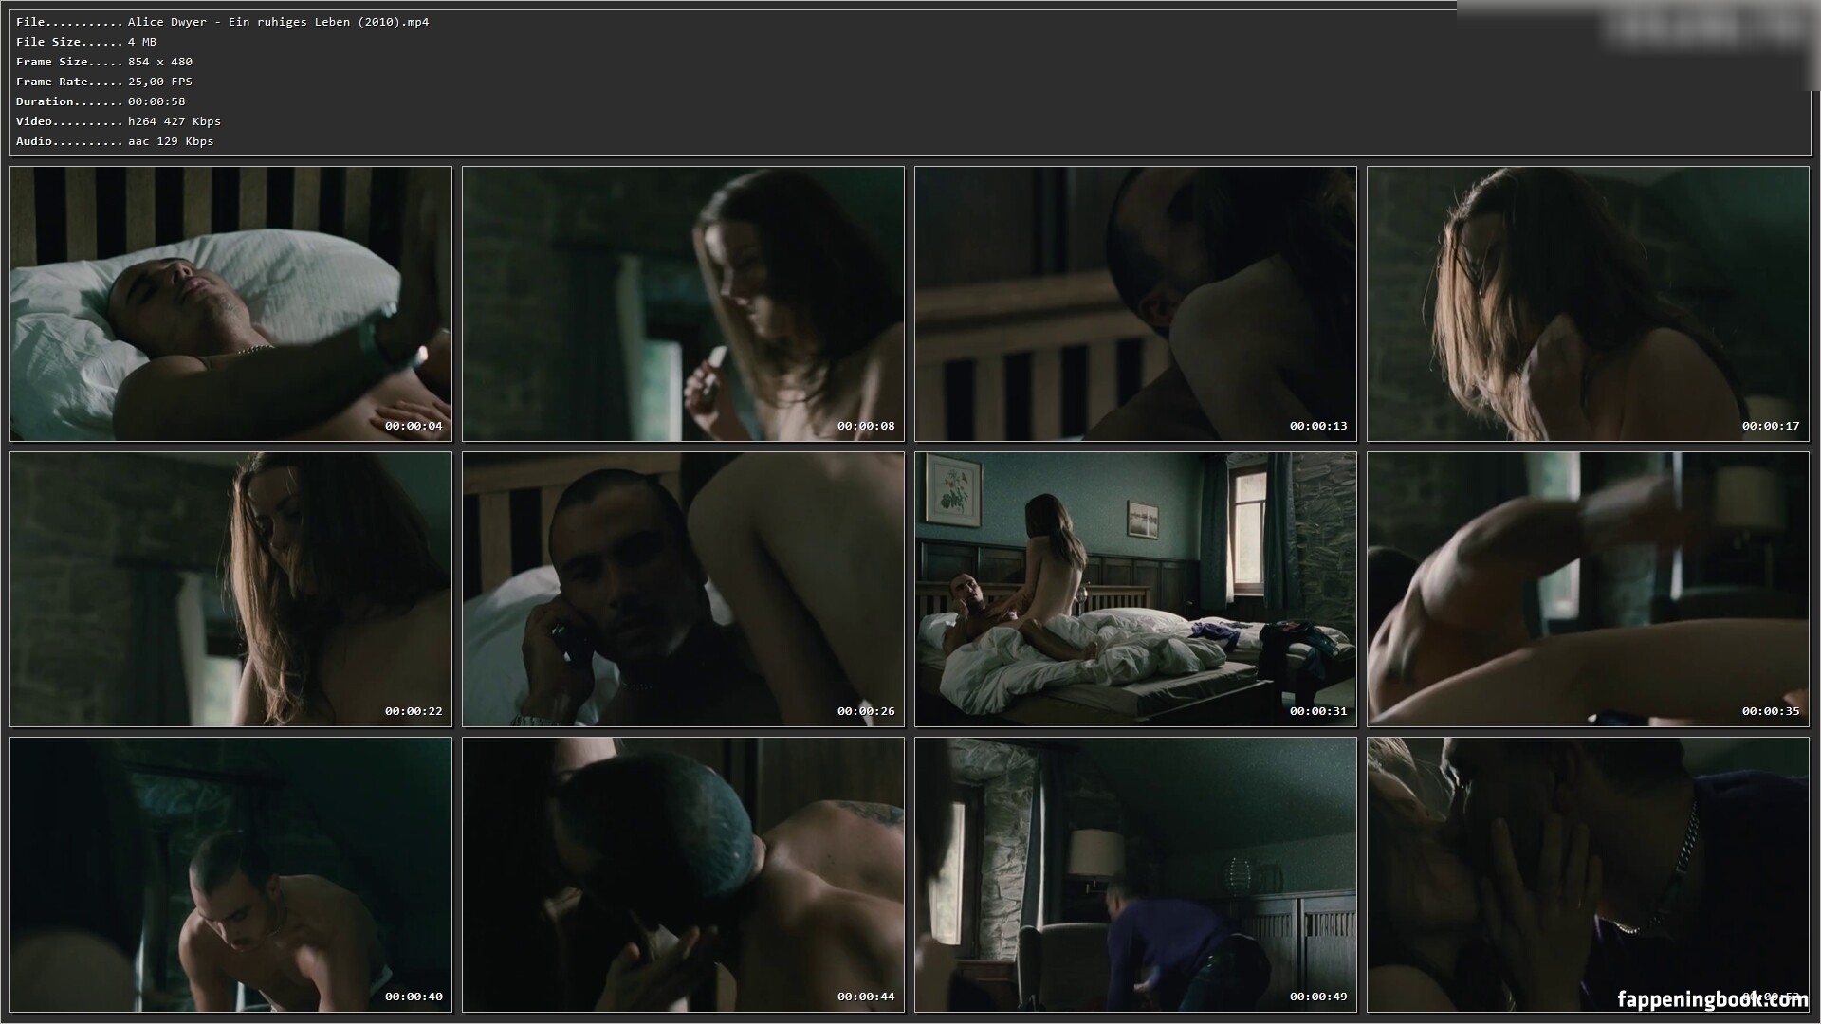
Task: Select the File Size 4 MB text
Action: (86, 42)
